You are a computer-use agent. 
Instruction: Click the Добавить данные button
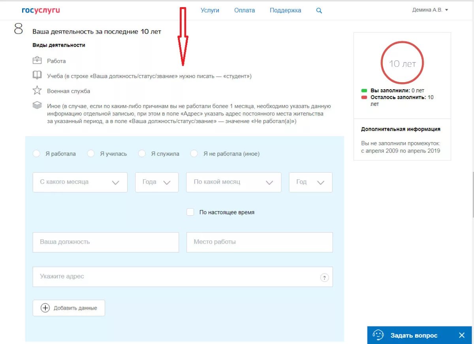[69, 308]
